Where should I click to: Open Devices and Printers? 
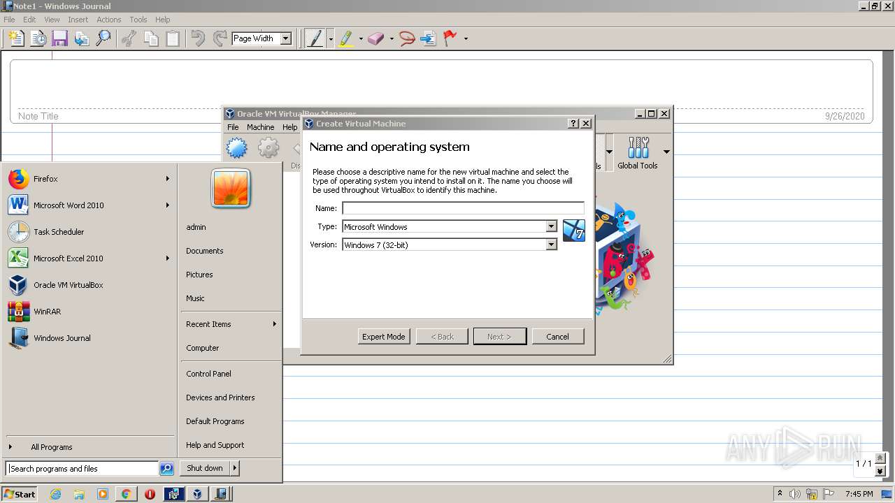click(220, 398)
